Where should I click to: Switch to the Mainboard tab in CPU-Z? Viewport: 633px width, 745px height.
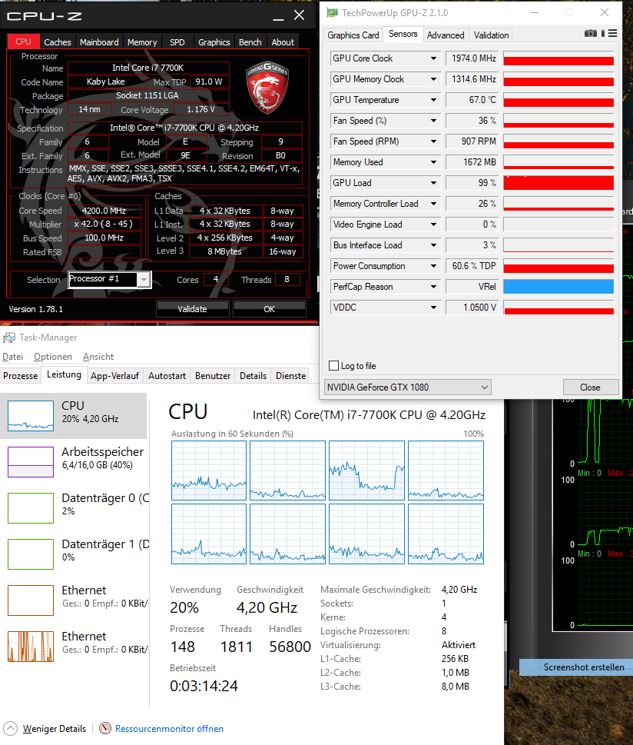pyautogui.click(x=99, y=42)
